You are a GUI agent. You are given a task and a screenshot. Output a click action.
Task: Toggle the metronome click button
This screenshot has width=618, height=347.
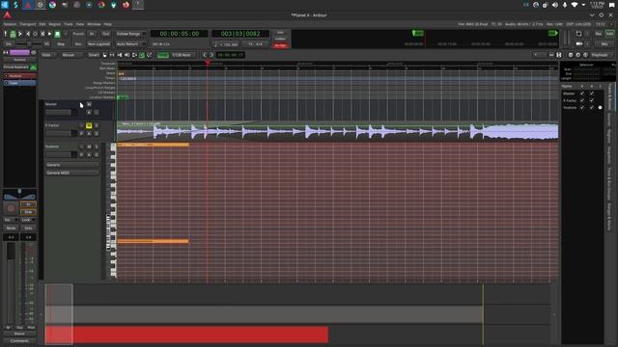click(13, 34)
